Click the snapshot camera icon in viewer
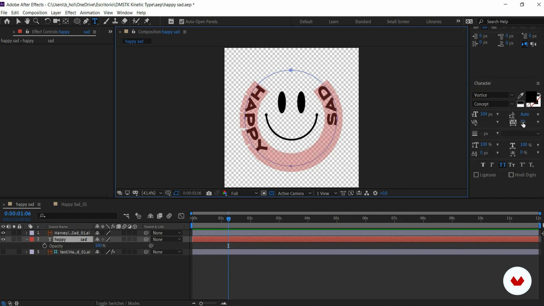 pyautogui.click(x=209, y=193)
